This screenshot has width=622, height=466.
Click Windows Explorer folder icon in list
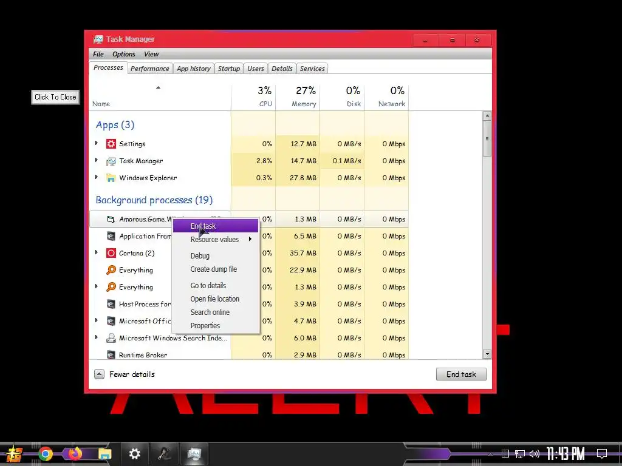(x=111, y=178)
